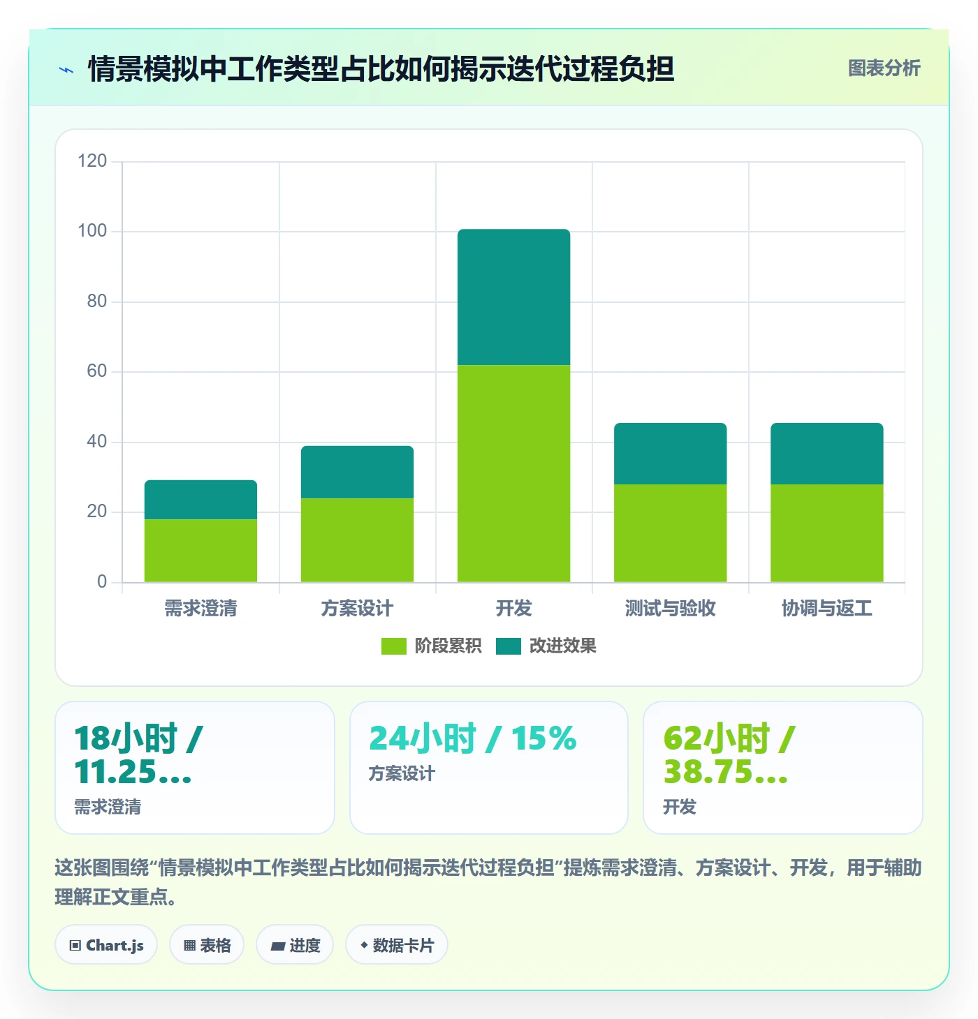
Task: Open the 62小时 开发 data card
Action: [x=783, y=768]
